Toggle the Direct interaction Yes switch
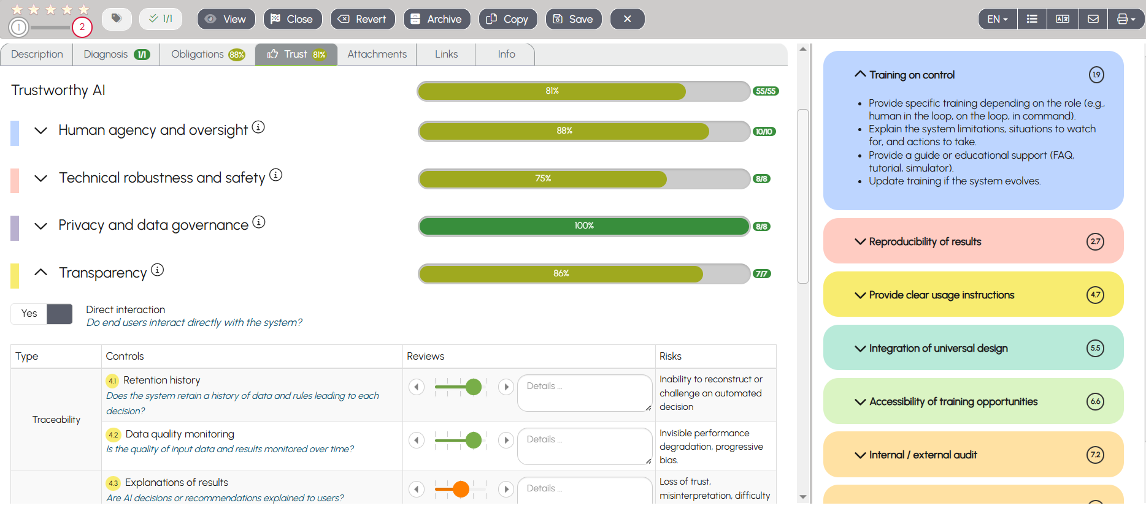The height and width of the screenshot is (511, 1146). tap(42, 314)
